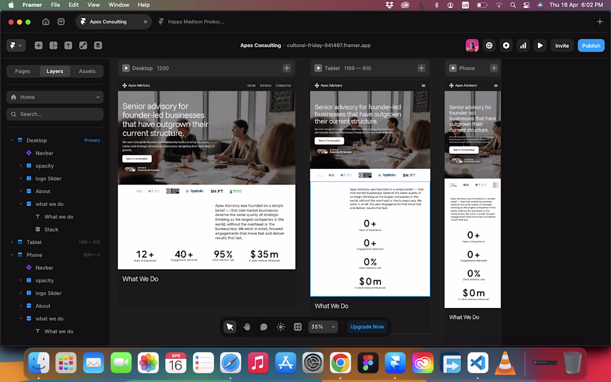Open the Help menu
Screen dimensions: 611x382
point(144,4)
